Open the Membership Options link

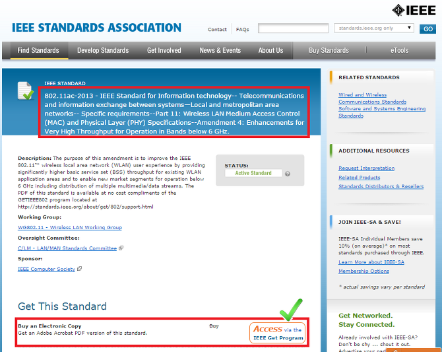click(363, 271)
